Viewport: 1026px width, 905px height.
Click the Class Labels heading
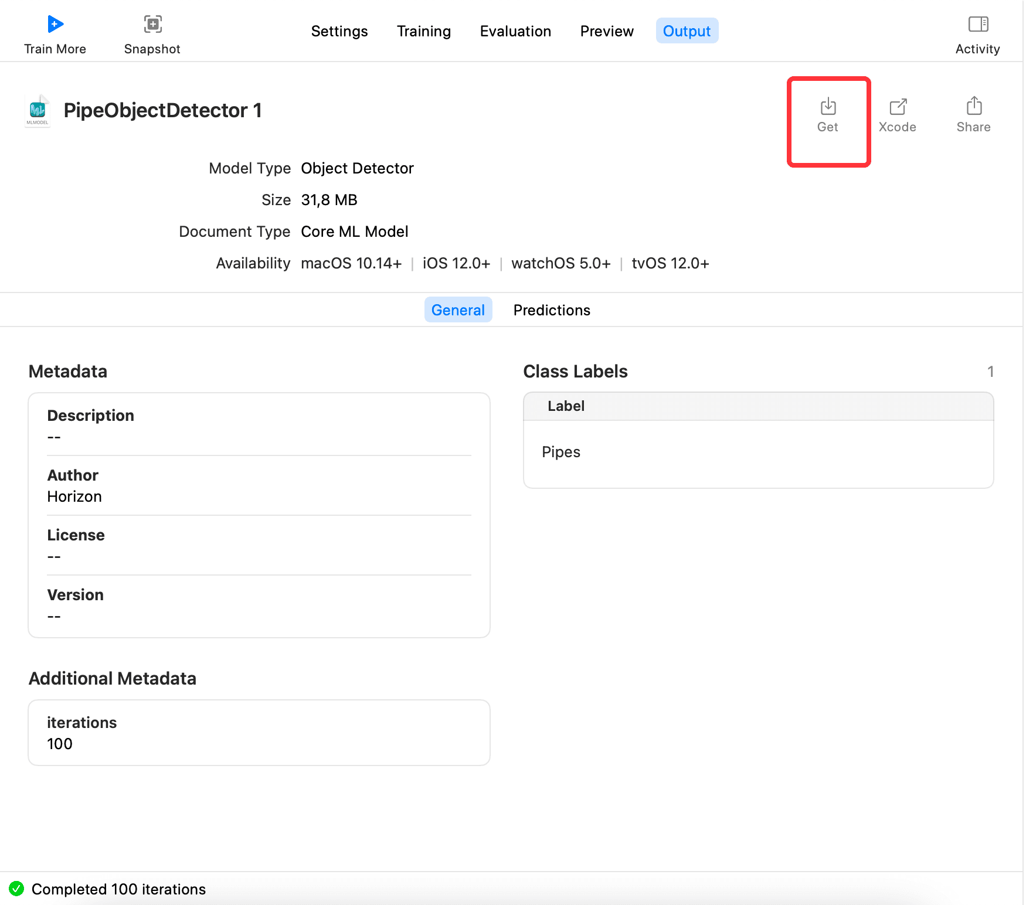(x=575, y=372)
